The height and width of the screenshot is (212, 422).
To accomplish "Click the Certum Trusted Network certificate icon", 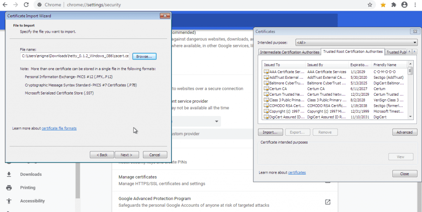I will [x=266, y=94].
